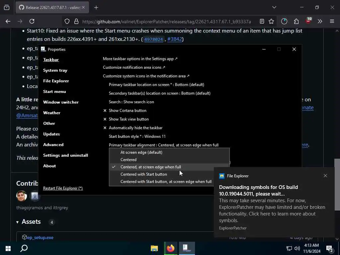Viewport: 340px width, 255px height.
Task: Click the volume speaker tray icon
Action: [297, 248]
